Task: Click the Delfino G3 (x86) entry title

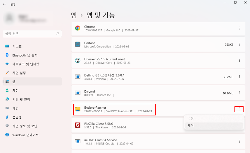Action: point(104,75)
